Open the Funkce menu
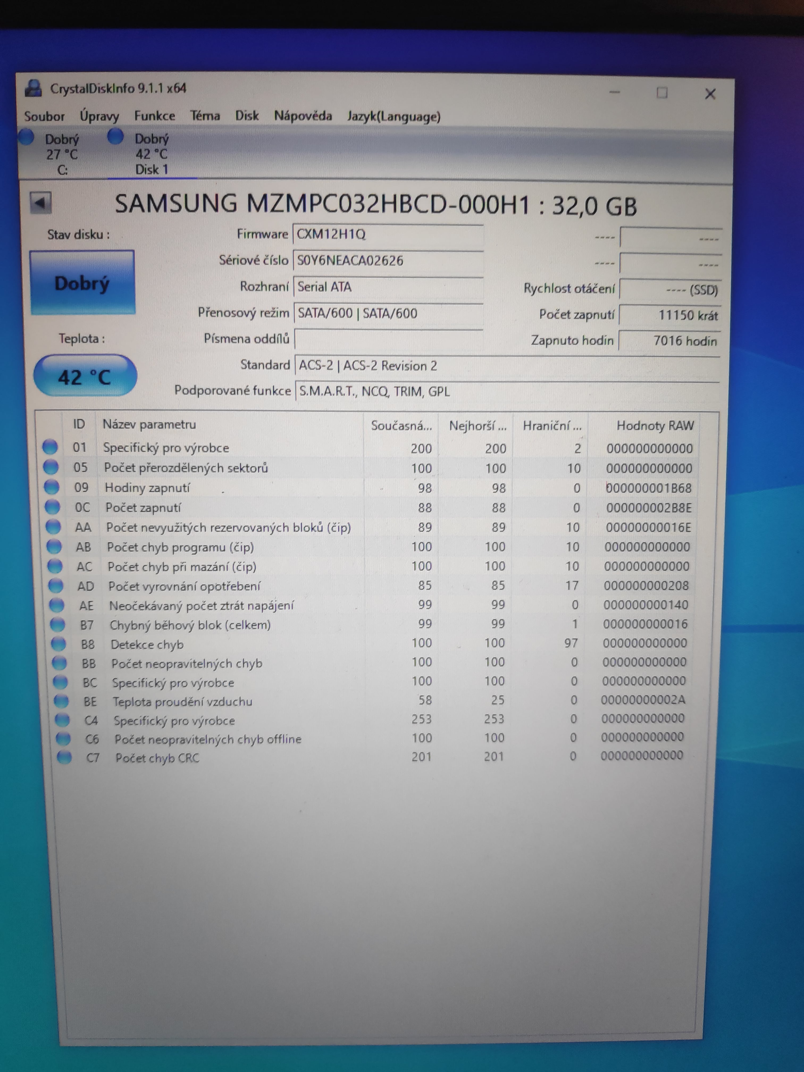Image resolution: width=804 pixels, height=1072 pixels. click(154, 116)
